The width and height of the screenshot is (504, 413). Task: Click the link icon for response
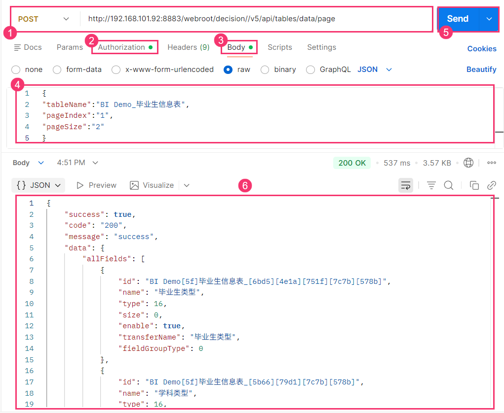492,185
